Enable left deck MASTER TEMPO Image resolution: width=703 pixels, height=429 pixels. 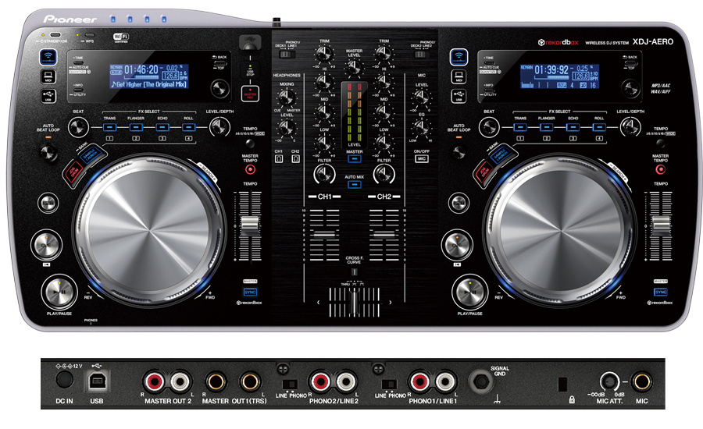(250, 170)
